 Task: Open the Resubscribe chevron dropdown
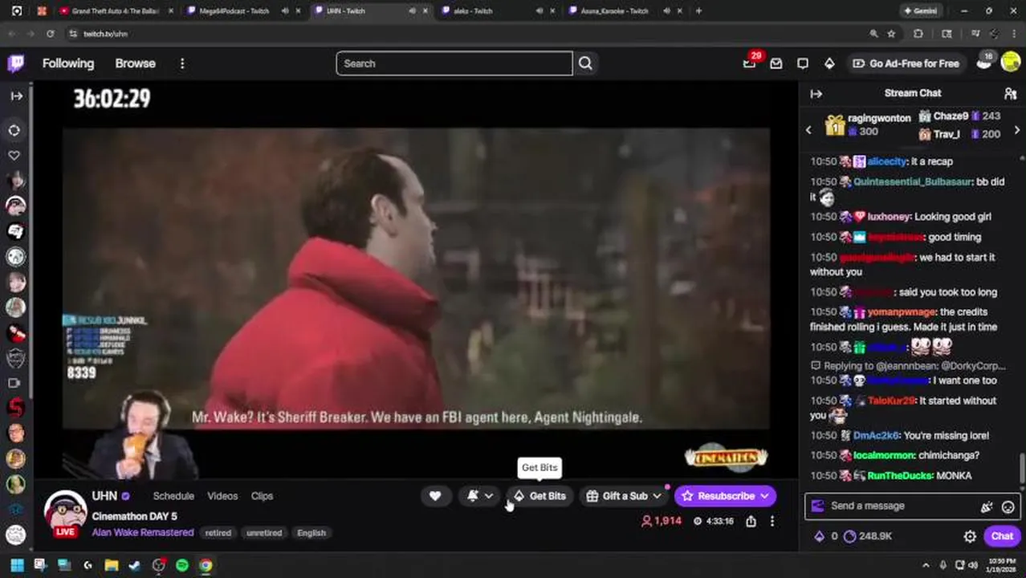(x=764, y=496)
